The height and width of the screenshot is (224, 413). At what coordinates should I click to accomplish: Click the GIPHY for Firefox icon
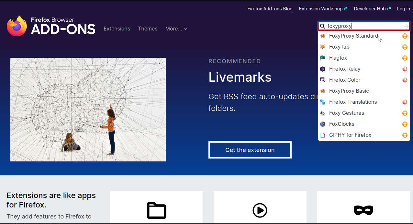pyautogui.click(x=323, y=135)
